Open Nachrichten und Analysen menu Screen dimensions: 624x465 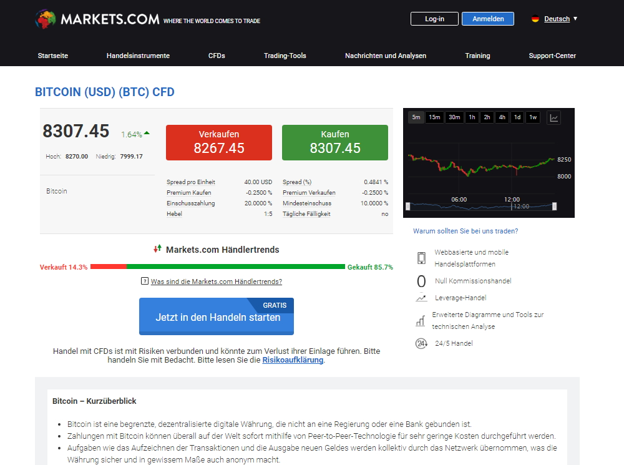pyautogui.click(x=386, y=56)
